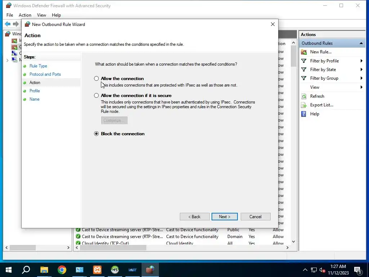Click scroll-up arrow of rules list scrollbar
This screenshot has width=369, height=277.
pyautogui.click(x=293, y=43)
